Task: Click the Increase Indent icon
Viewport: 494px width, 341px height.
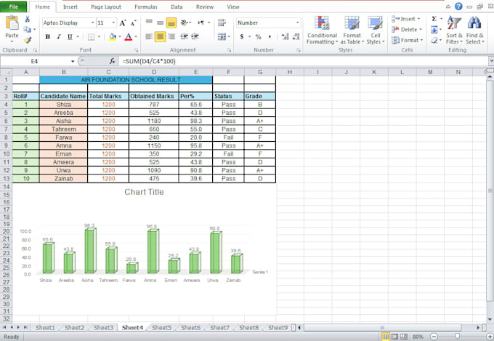Action: 195,36
